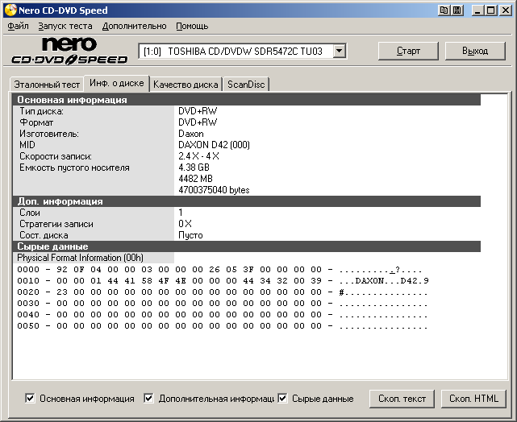
Task: Open the Дополнительно menu
Action: [134, 26]
